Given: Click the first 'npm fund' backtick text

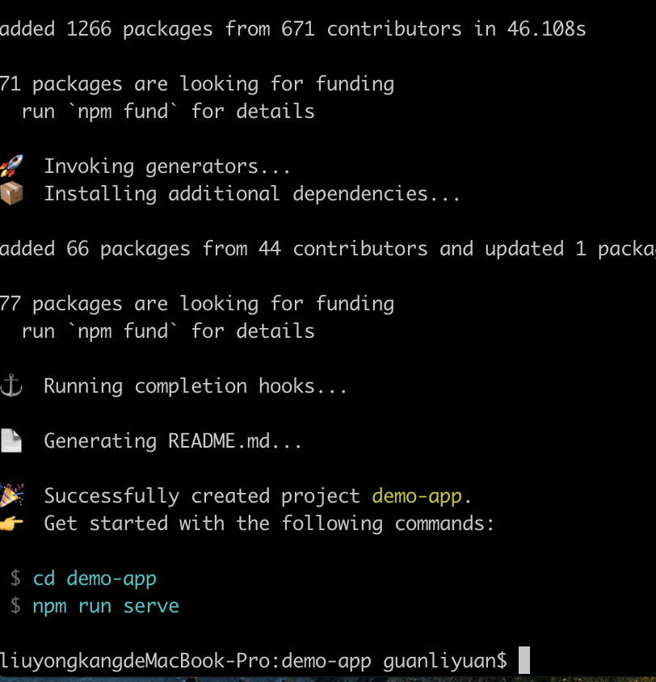Looking at the screenshot, I should point(123,112).
